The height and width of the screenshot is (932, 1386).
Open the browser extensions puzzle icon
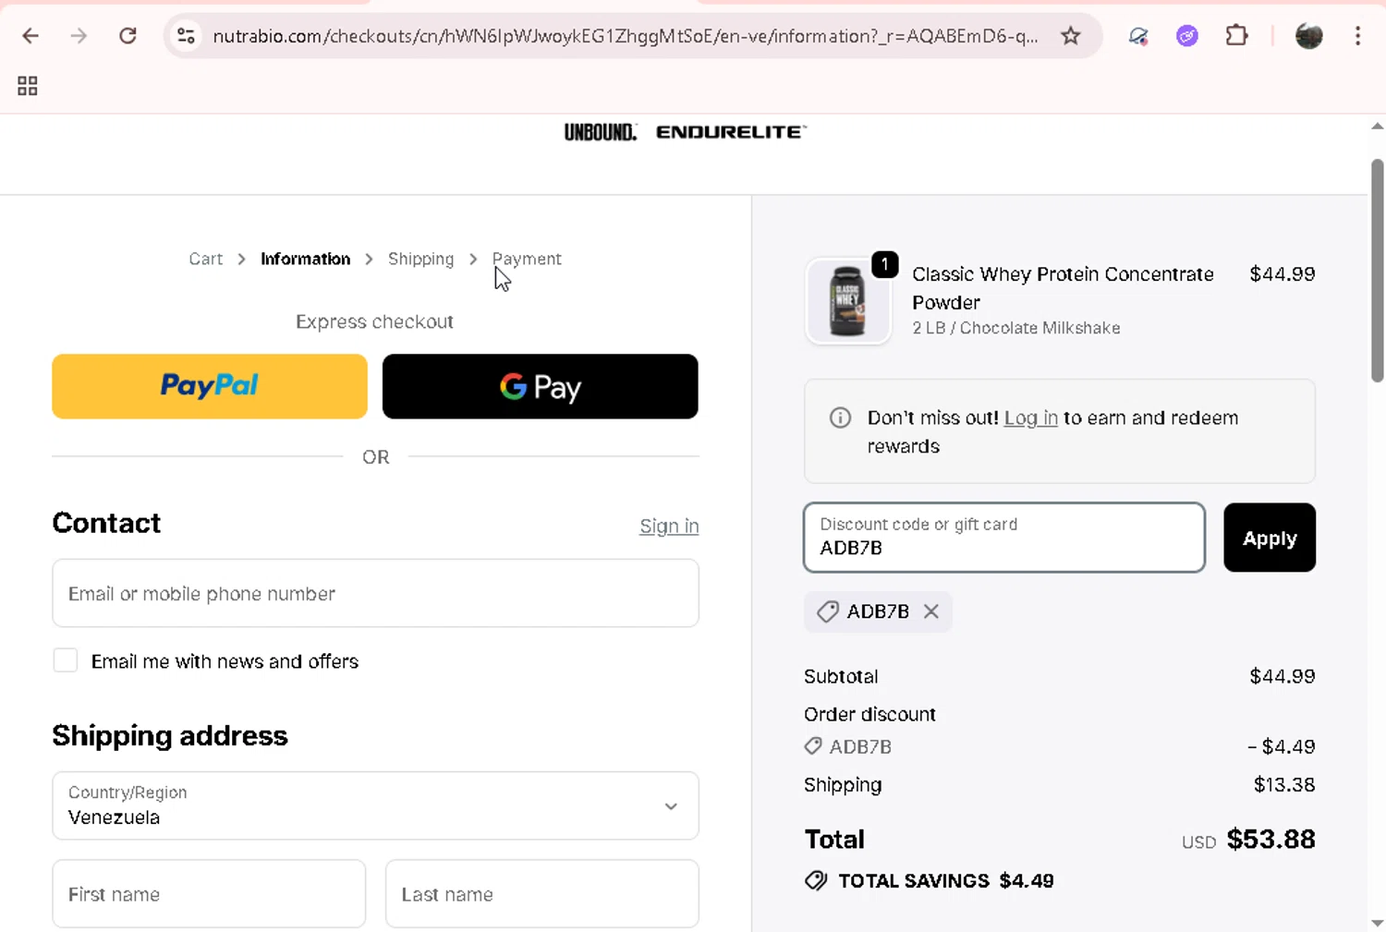[x=1236, y=36]
